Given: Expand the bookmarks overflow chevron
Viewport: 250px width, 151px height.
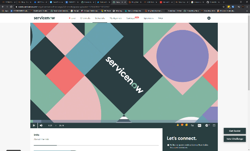Looking at the screenshot, I should [247, 11].
